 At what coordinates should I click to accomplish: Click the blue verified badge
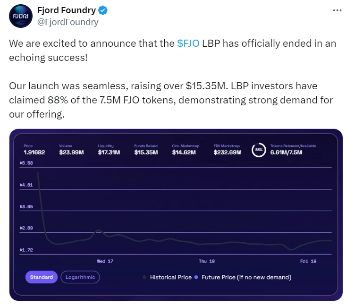click(102, 10)
